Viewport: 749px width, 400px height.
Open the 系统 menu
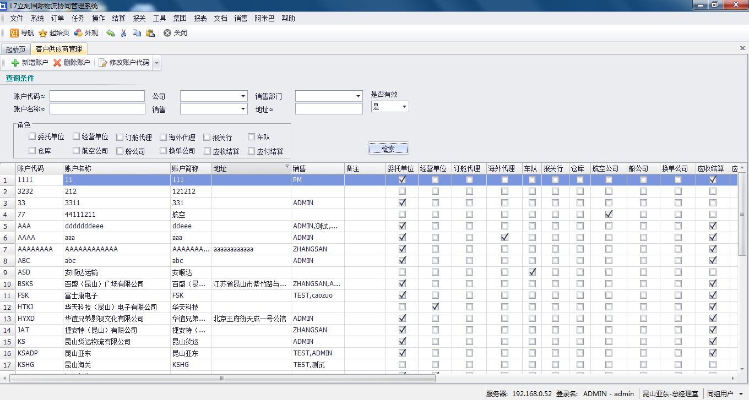tap(37, 18)
